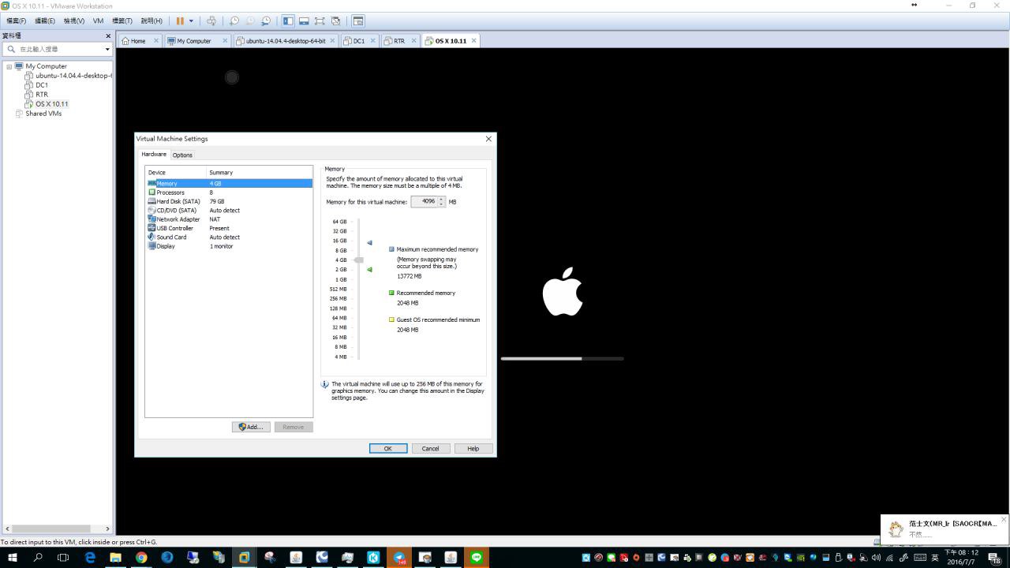The width and height of the screenshot is (1010, 568).
Task: Open the library search dropdown arrow
Action: (107, 49)
